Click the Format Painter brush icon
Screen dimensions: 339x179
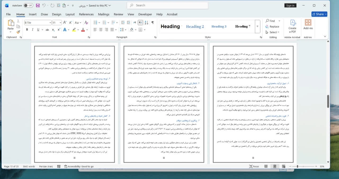(18, 32)
